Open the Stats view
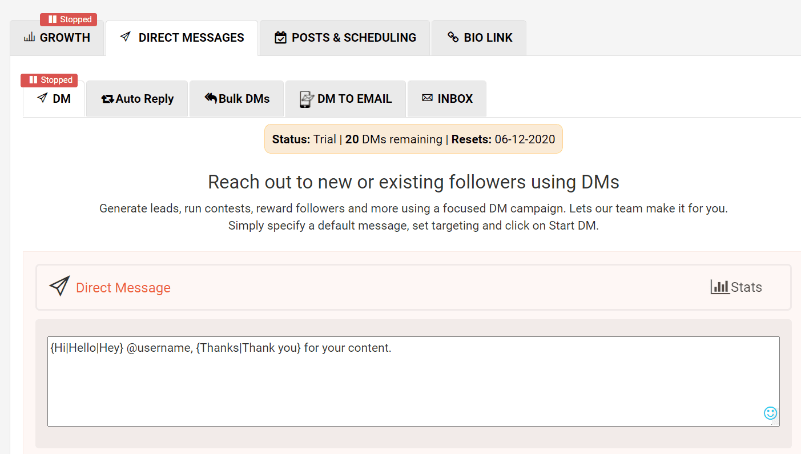Viewport: 801px width, 454px height. point(736,287)
